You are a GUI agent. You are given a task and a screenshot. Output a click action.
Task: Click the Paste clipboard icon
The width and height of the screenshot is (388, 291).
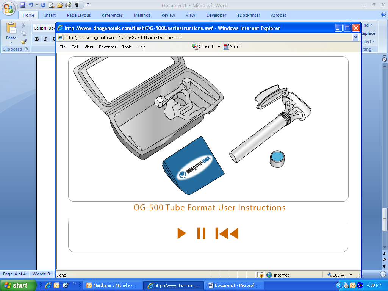pyautogui.click(x=11, y=28)
